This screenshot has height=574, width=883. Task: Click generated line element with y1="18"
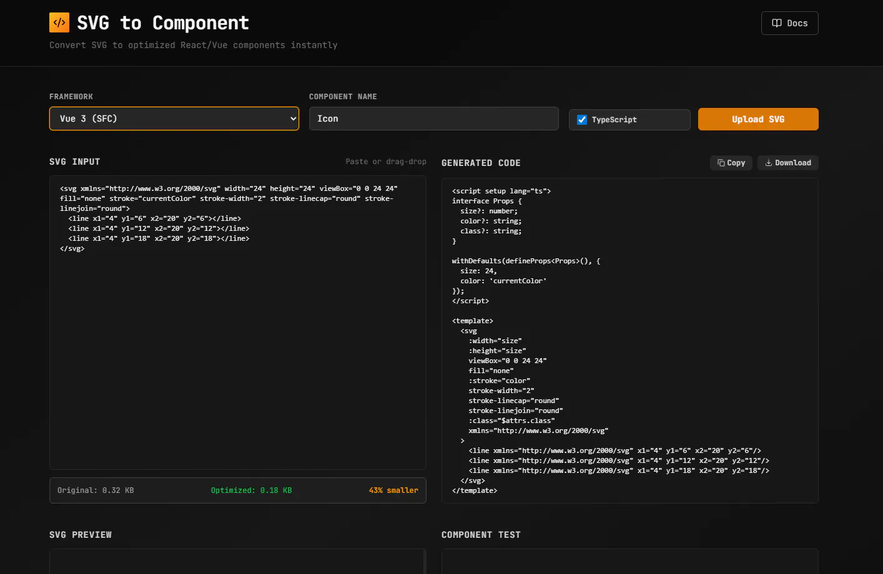tap(619, 470)
